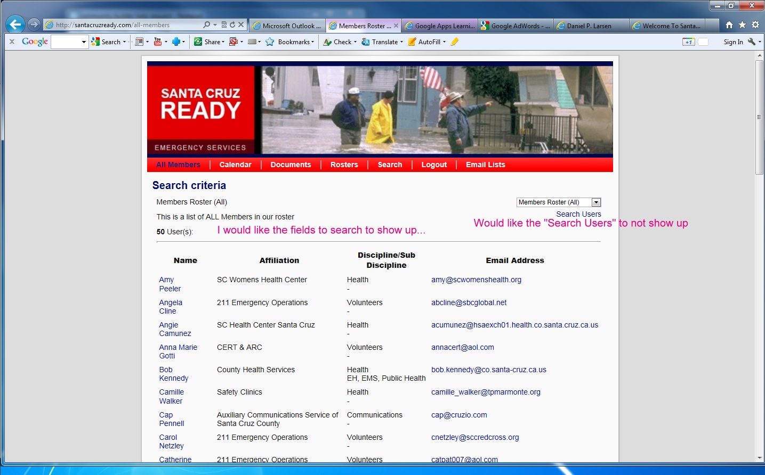Click the YouTube toolbar icon
The image size is (765, 475).
point(158,42)
